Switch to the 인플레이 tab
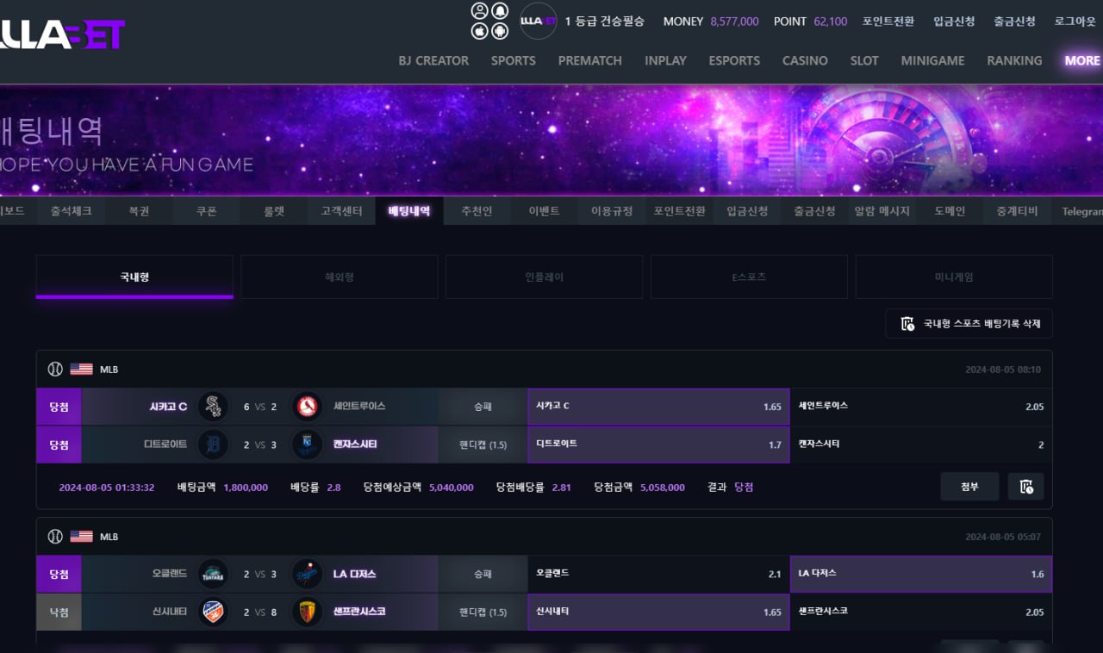 544,277
